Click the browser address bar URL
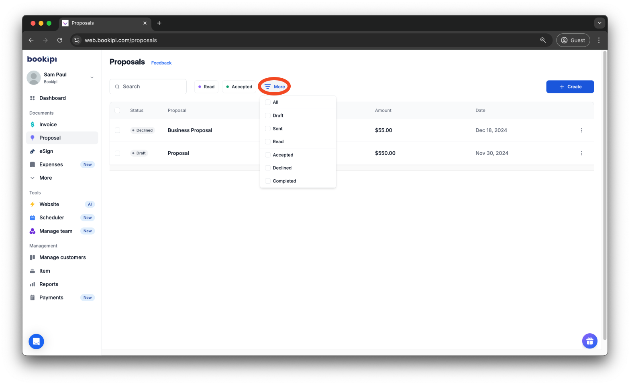 point(121,40)
